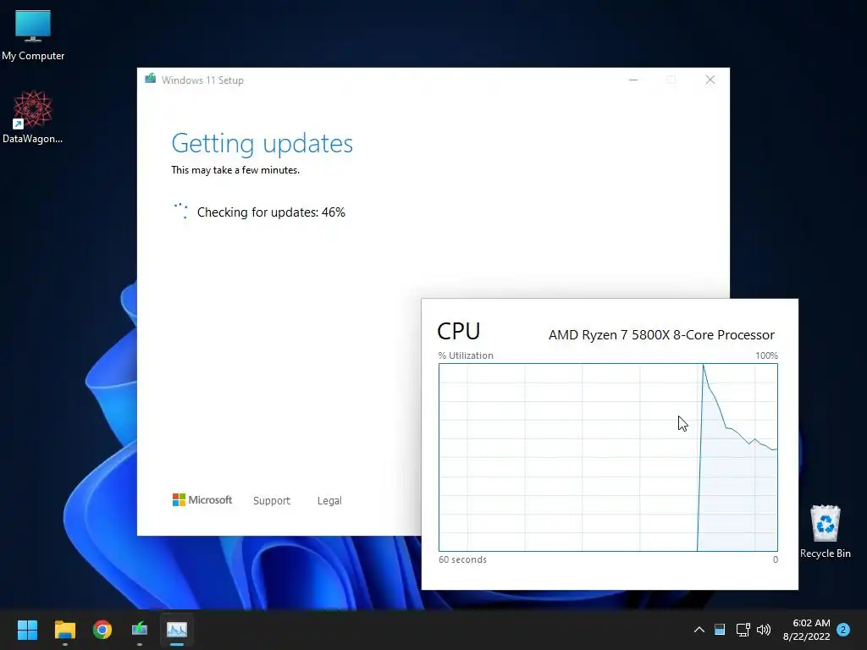The image size is (867, 650).
Task: Click the CPU utilization graph
Action: pyautogui.click(x=608, y=457)
